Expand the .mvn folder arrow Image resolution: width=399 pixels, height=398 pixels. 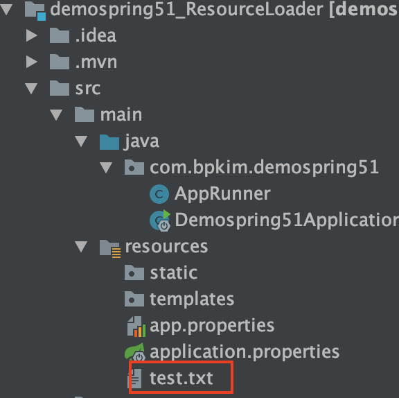pyautogui.click(x=32, y=62)
